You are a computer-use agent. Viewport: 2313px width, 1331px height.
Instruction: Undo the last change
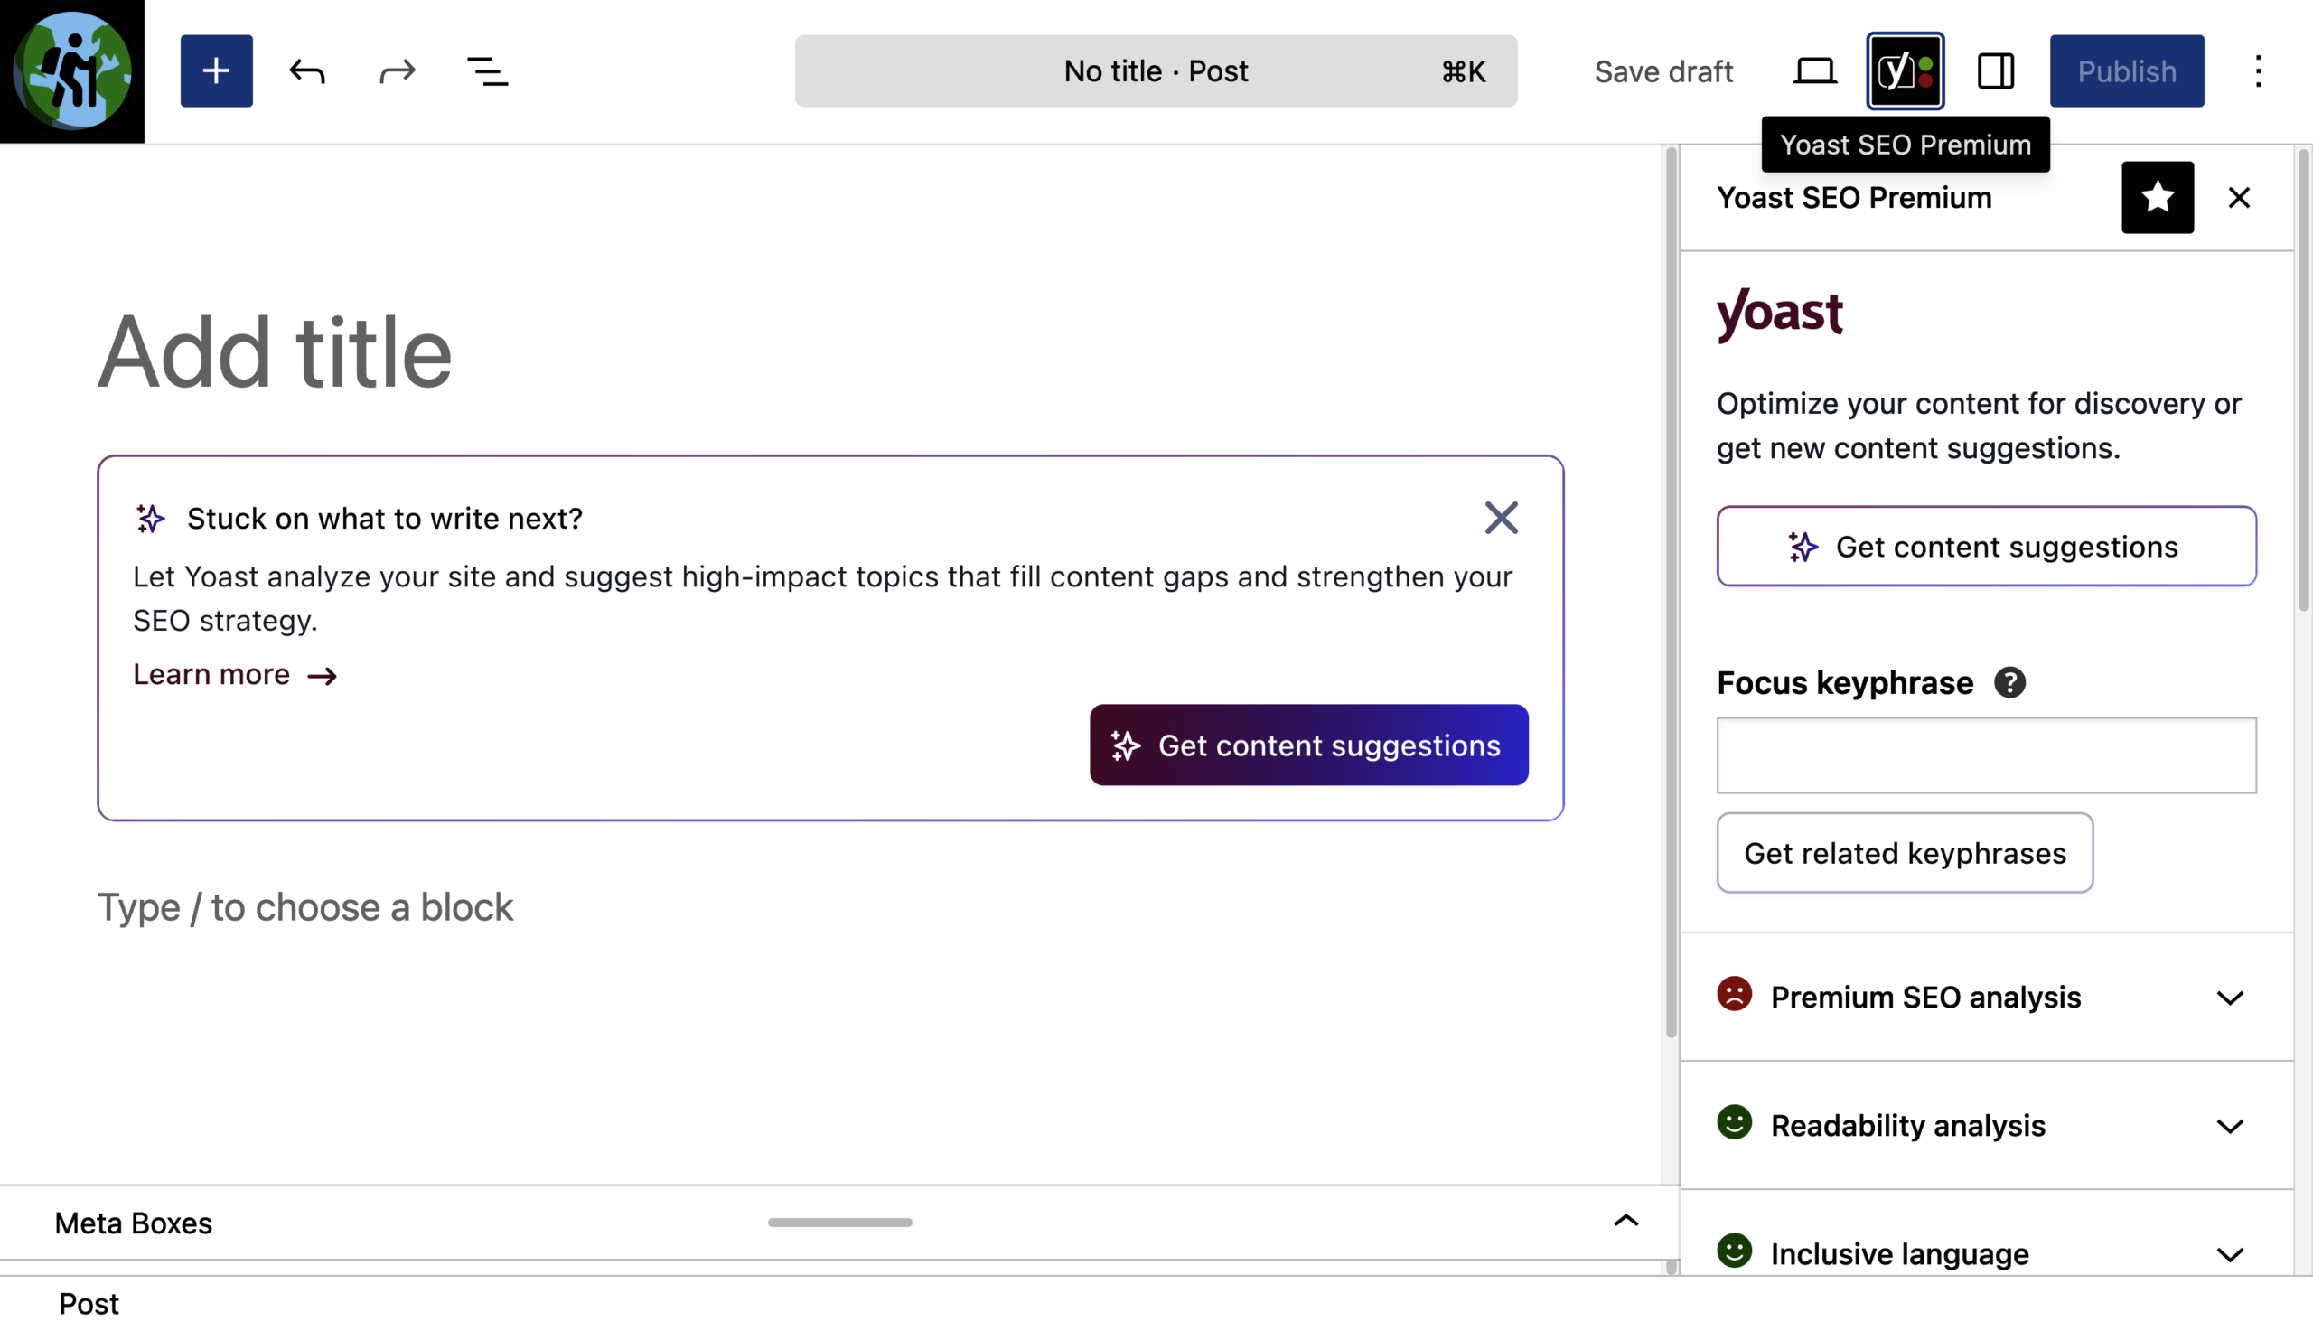point(307,71)
